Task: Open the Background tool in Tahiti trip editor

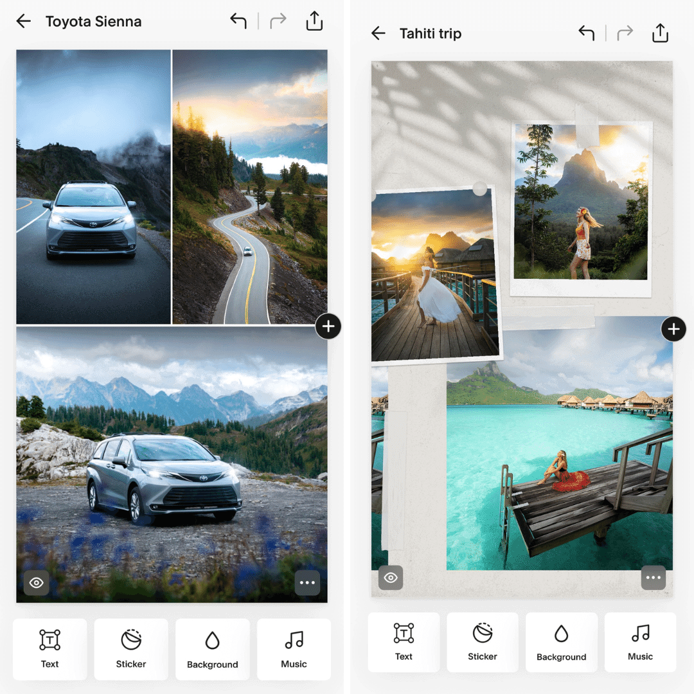Action: (562, 642)
